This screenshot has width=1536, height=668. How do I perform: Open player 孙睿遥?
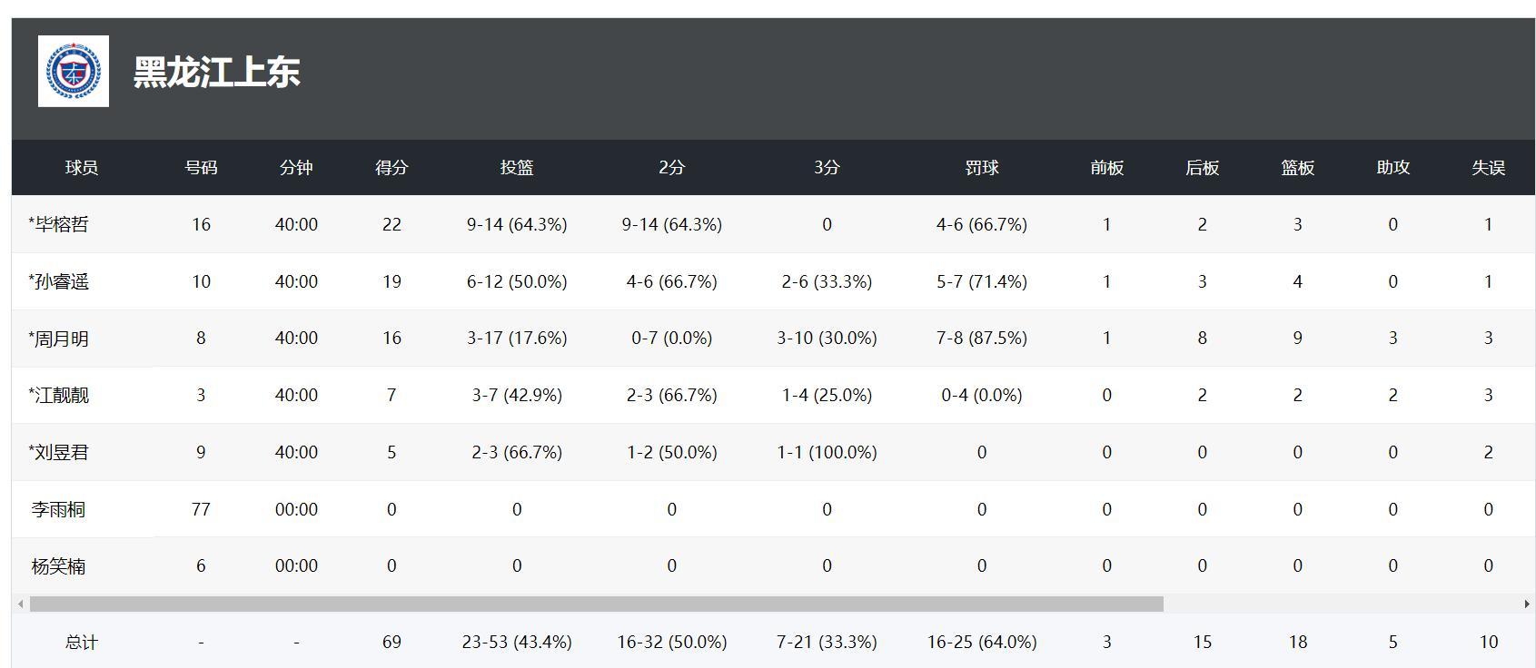pos(60,282)
